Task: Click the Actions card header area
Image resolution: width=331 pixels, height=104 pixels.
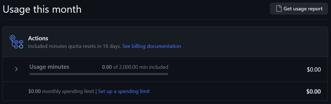Action: (165, 42)
